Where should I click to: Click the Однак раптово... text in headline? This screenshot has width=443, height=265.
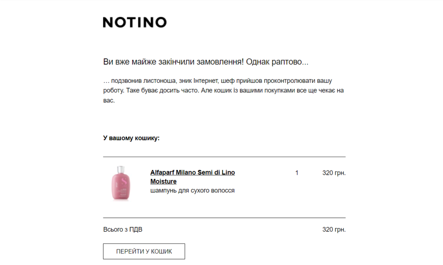[x=277, y=62]
